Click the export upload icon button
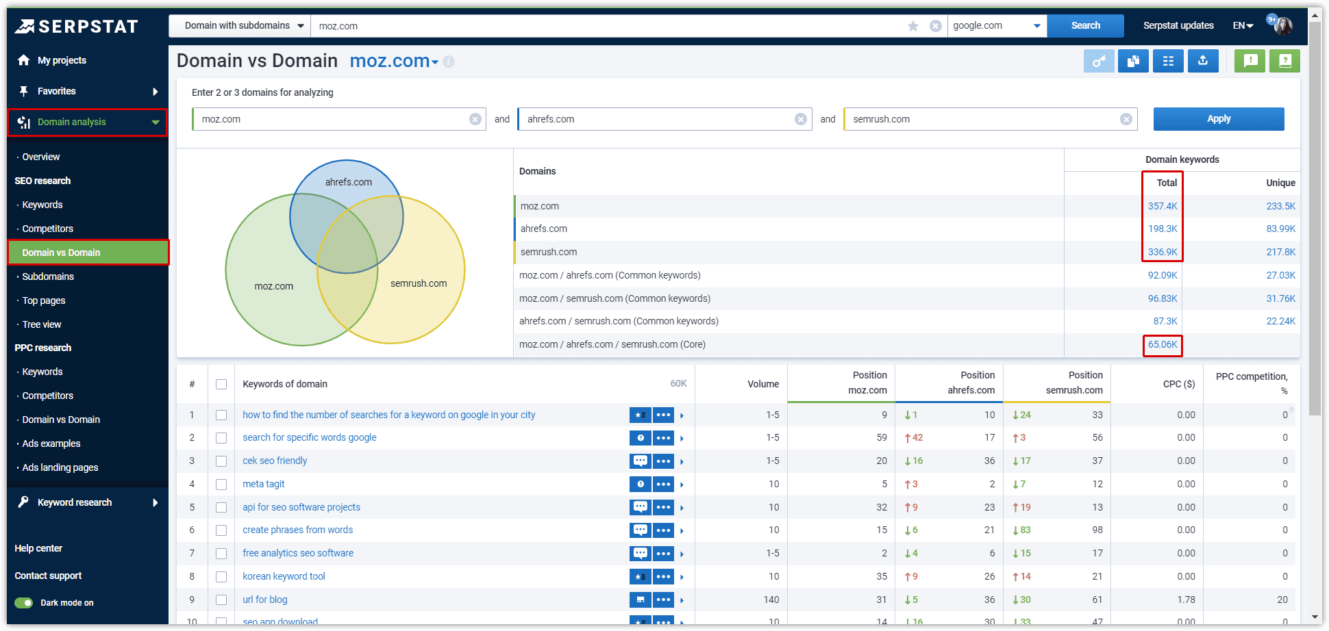Image resolution: width=1329 pixels, height=631 pixels. pos(1203,61)
